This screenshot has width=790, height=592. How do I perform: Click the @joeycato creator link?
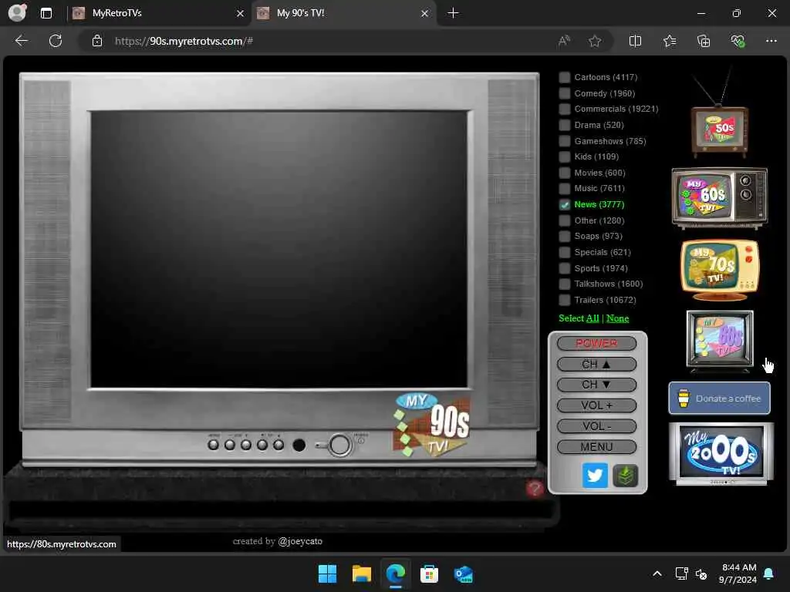coord(300,541)
